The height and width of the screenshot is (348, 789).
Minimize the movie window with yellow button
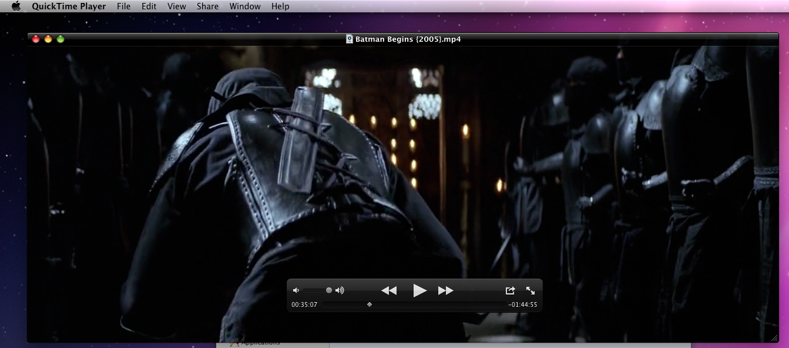pos(48,39)
